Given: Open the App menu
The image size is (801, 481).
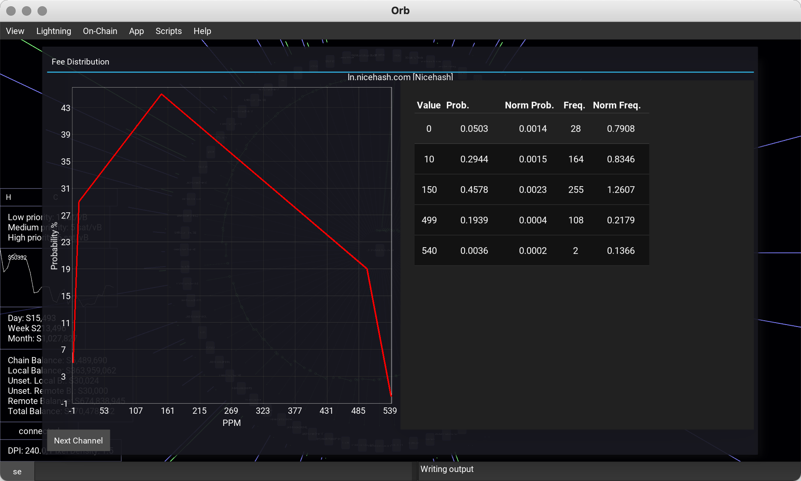Looking at the screenshot, I should pyautogui.click(x=136, y=31).
